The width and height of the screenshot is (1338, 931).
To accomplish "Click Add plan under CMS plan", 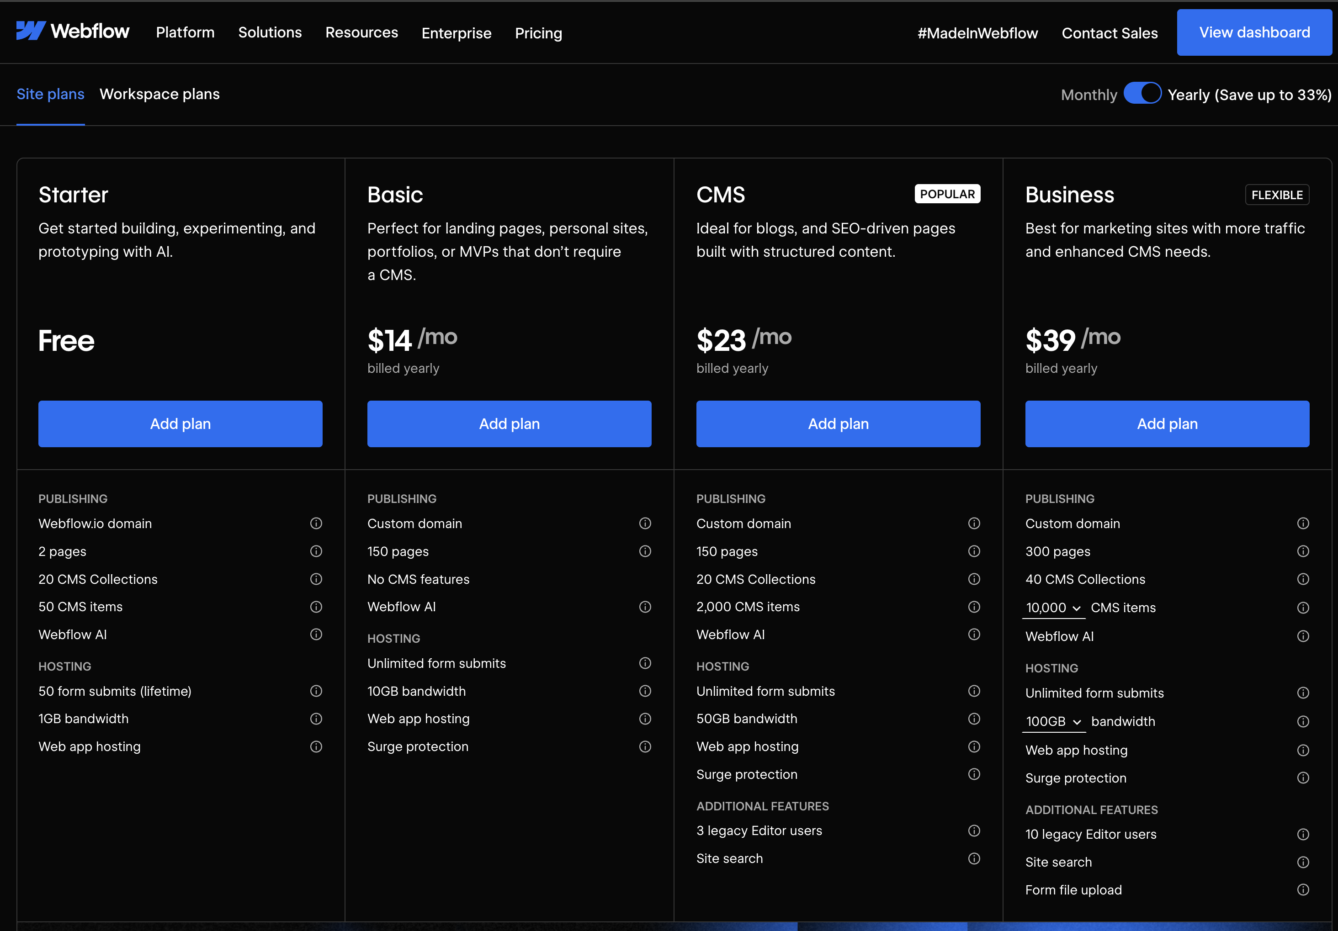I will click(838, 423).
